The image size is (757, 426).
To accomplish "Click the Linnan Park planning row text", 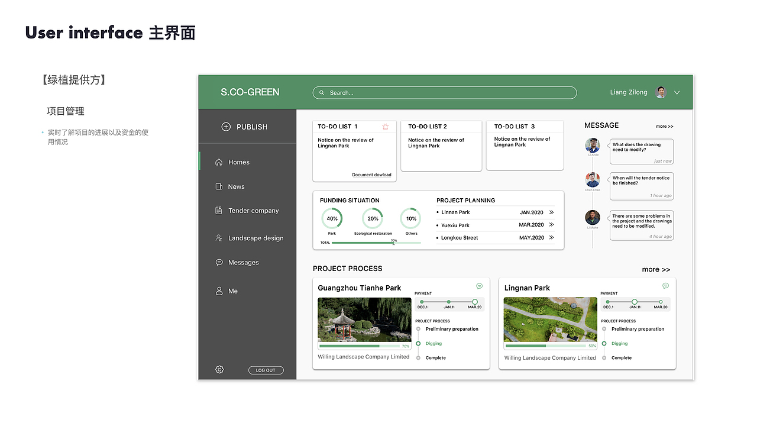I will pyautogui.click(x=455, y=212).
